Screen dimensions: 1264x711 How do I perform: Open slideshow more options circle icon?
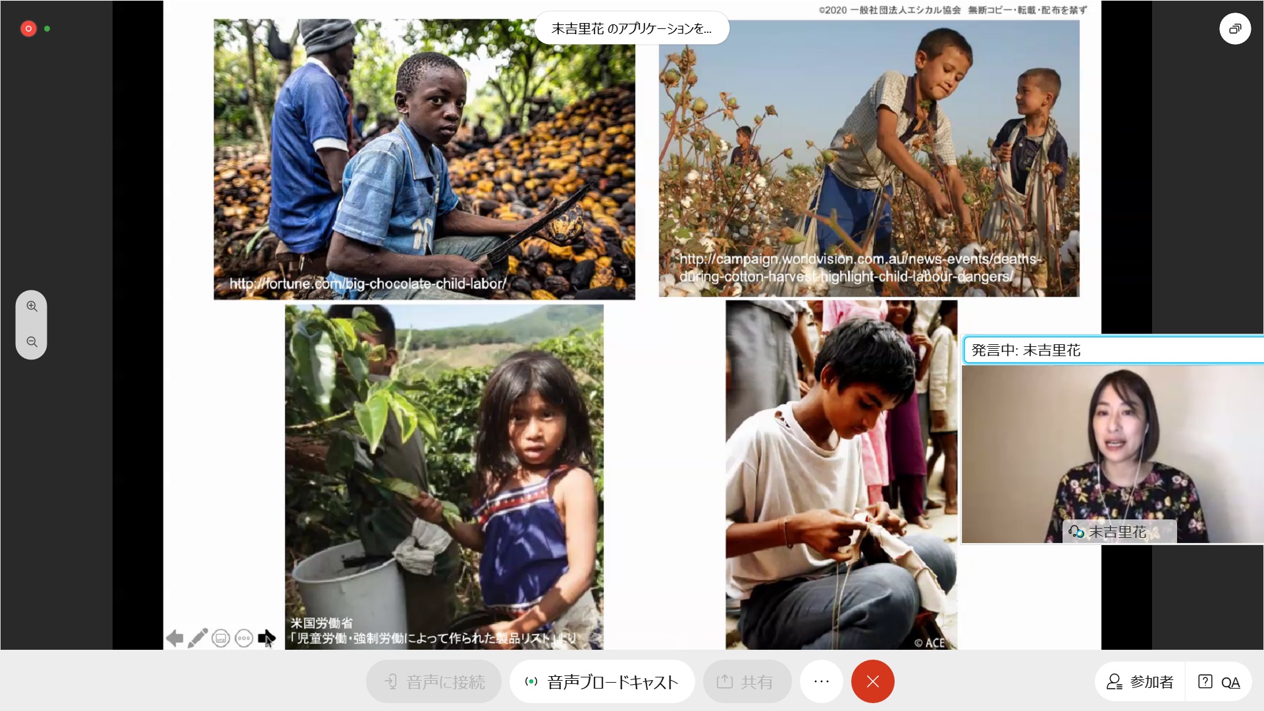coord(244,639)
